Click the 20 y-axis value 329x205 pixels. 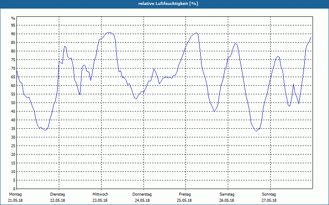13,154
